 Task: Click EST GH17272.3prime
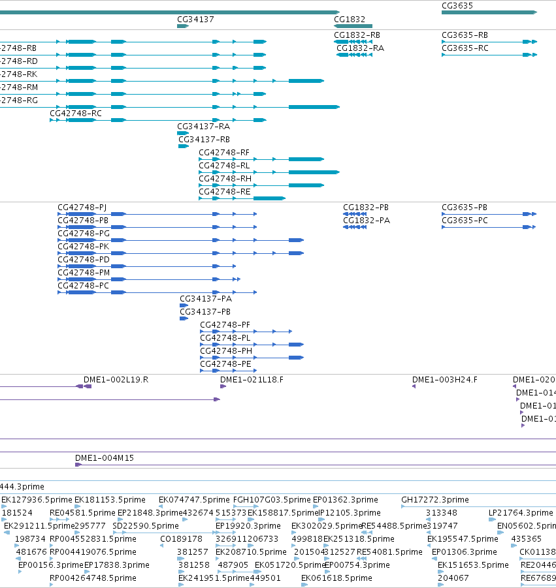pyautogui.click(x=434, y=500)
